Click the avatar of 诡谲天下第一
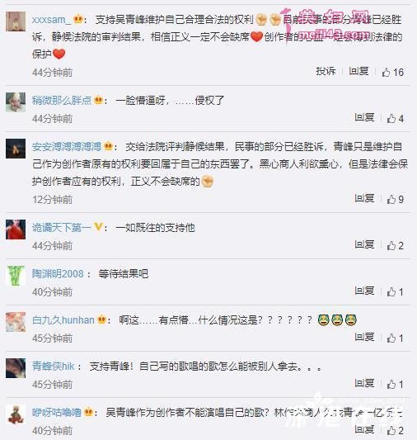This screenshot has height=440, width=417. point(16,229)
